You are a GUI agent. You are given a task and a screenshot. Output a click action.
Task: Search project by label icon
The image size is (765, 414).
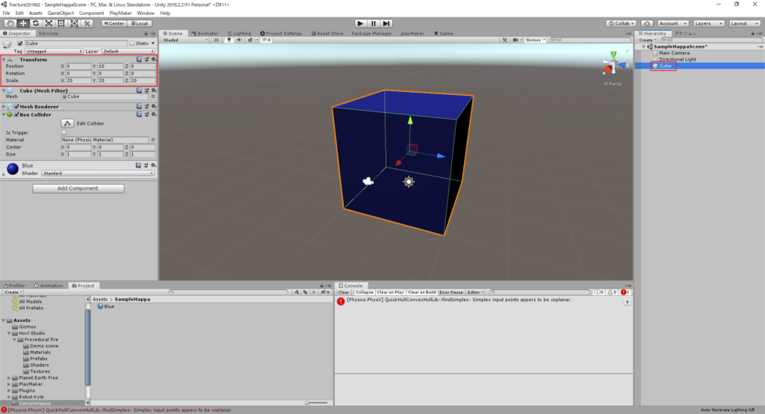click(306, 292)
